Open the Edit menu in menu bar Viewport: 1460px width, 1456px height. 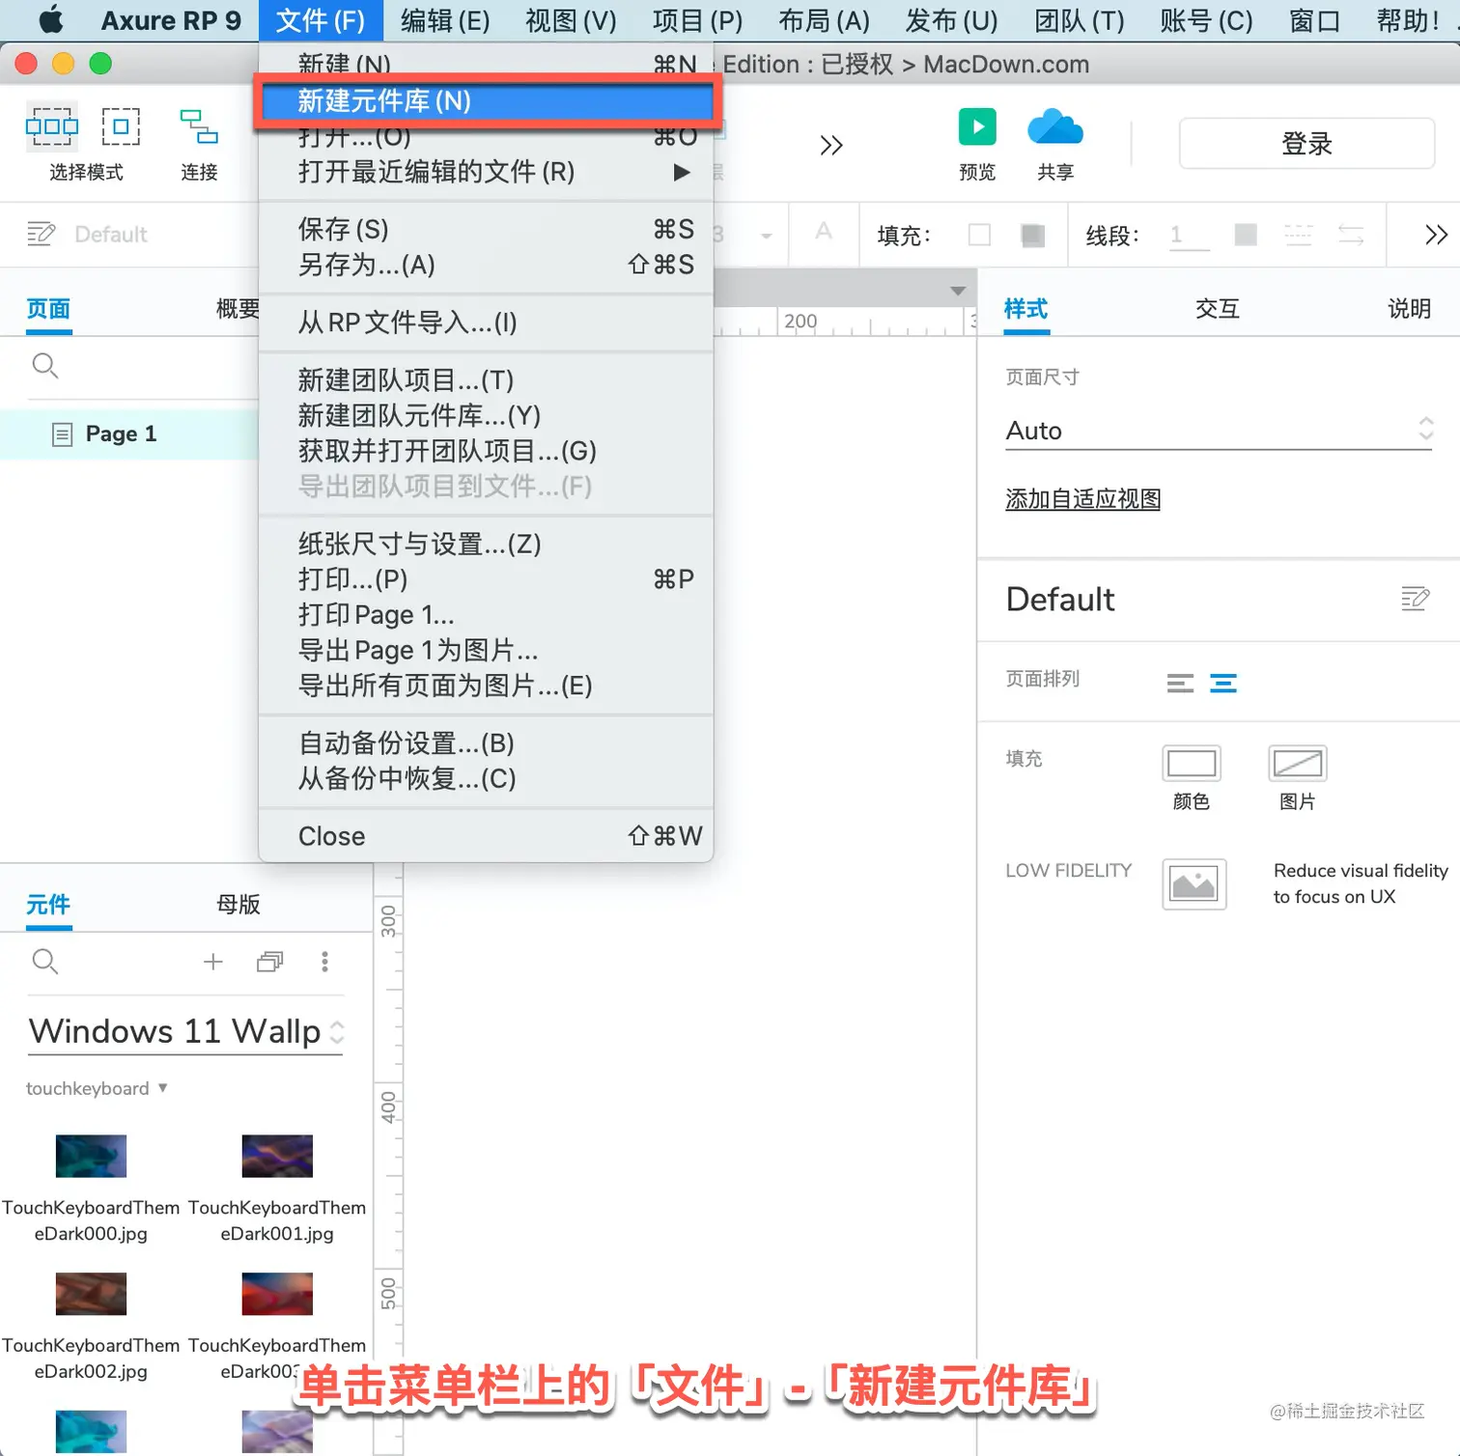pos(445,20)
